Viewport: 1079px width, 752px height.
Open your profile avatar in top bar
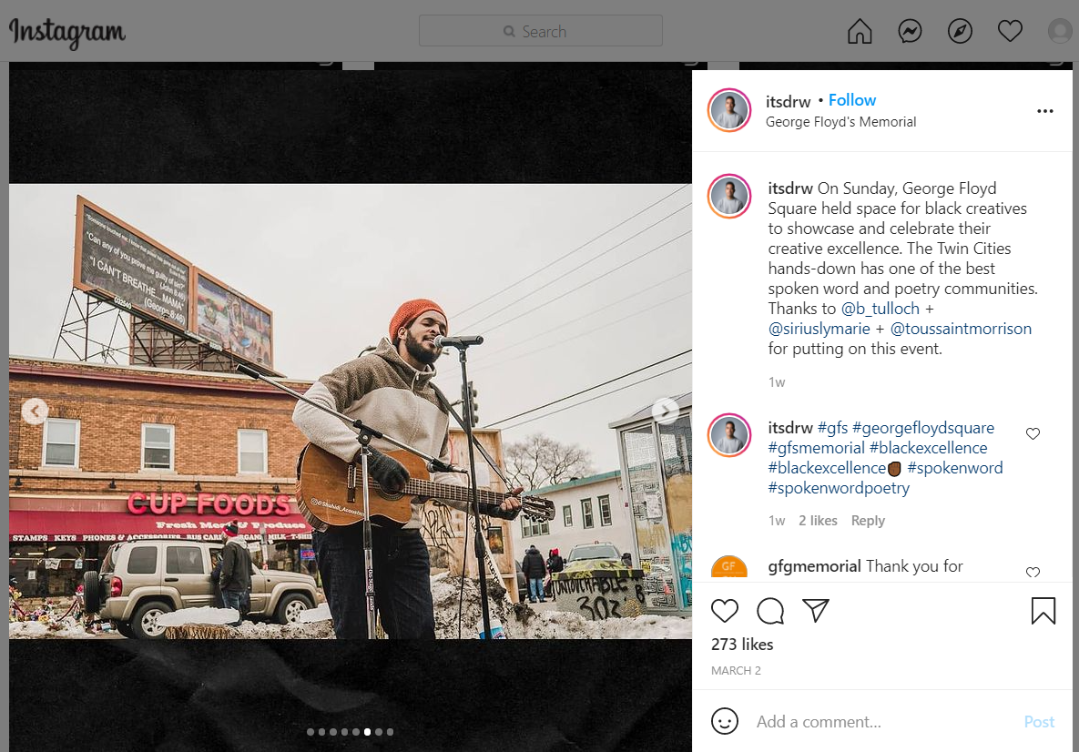click(1060, 32)
